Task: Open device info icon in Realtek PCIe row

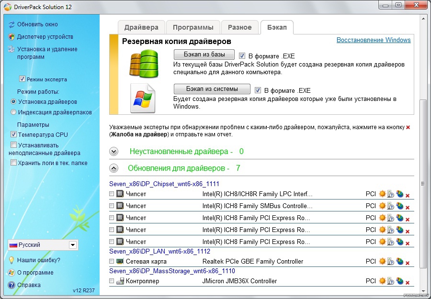Action: pyautogui.click(x=391, y=262)
